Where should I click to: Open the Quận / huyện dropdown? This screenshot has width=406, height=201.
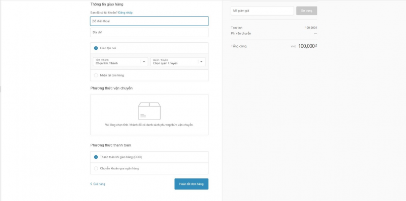tap(178, 62)
